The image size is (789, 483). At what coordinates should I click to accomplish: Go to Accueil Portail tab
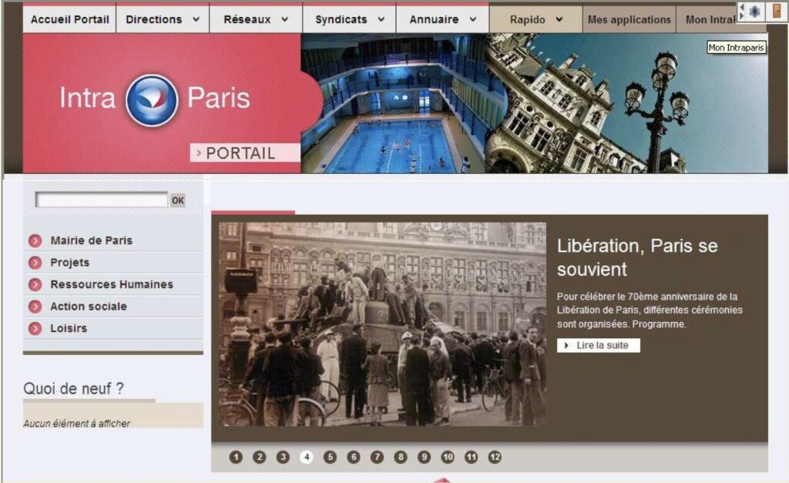69,19
